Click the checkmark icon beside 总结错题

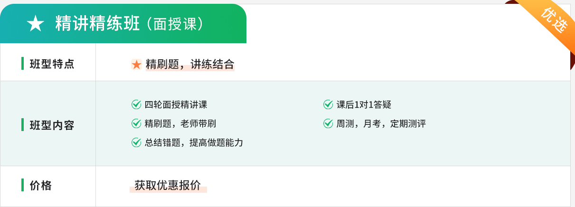click(x=136, y=142)
